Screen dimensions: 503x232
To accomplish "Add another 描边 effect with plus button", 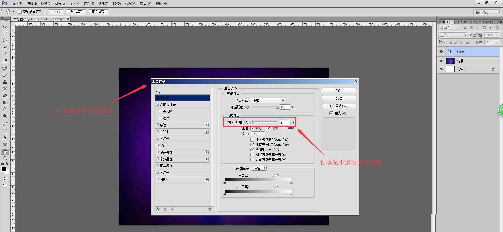I will tap(207, 125).
